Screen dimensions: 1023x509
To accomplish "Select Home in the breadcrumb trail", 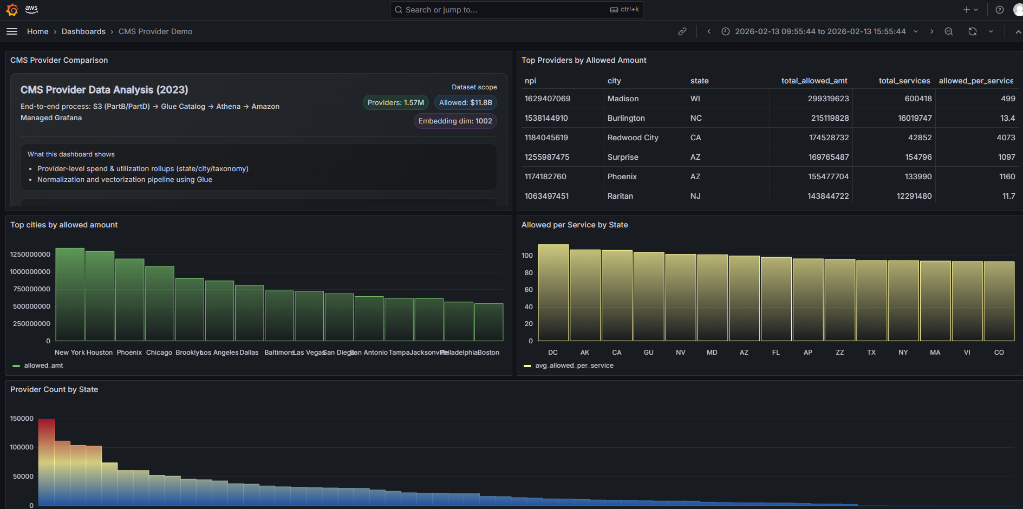I will pyautogui.click(x=37, y=31).
